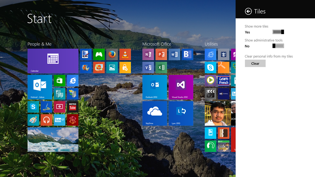315x177 pixels.
Task: Open the Calendar tile
Action: pyautogui.click(x=53, y=61)
